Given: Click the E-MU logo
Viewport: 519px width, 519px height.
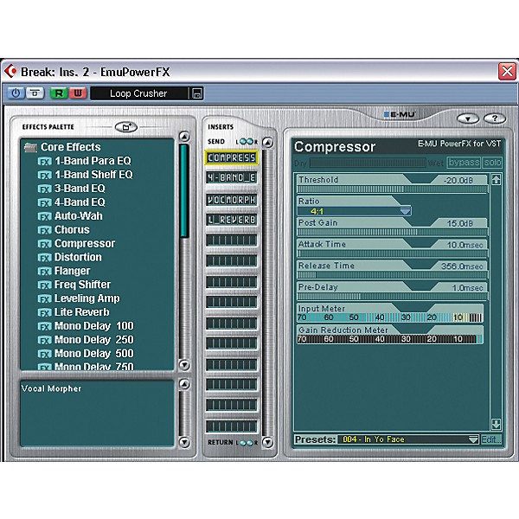Looking at the screenshot, I should click(400, 114).
